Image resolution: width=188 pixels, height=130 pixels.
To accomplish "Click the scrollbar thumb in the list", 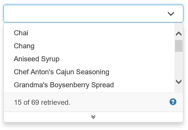I will (x=179, y=46).
